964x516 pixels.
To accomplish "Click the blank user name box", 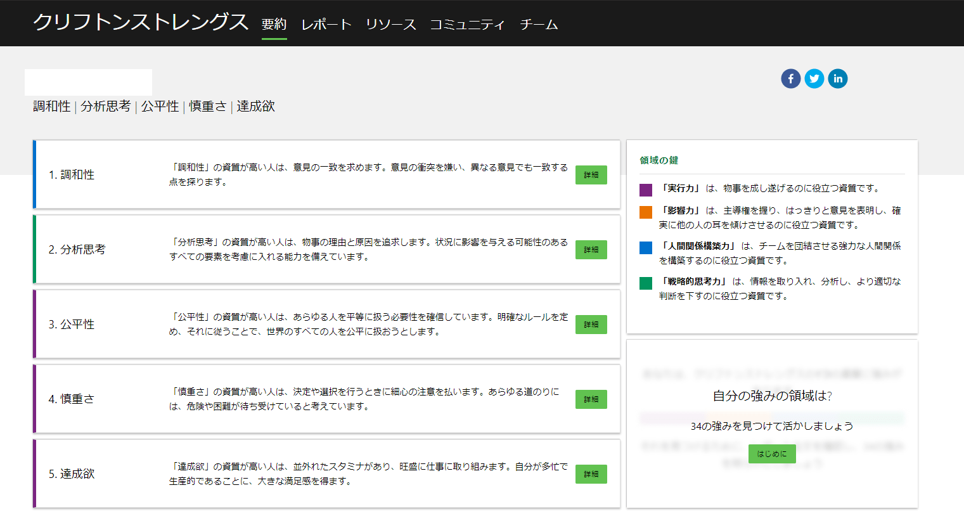I will (x=89, y=82).
